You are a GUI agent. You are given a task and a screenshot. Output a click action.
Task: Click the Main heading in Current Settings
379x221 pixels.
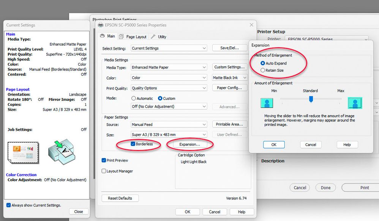click(x=11, y=34)
